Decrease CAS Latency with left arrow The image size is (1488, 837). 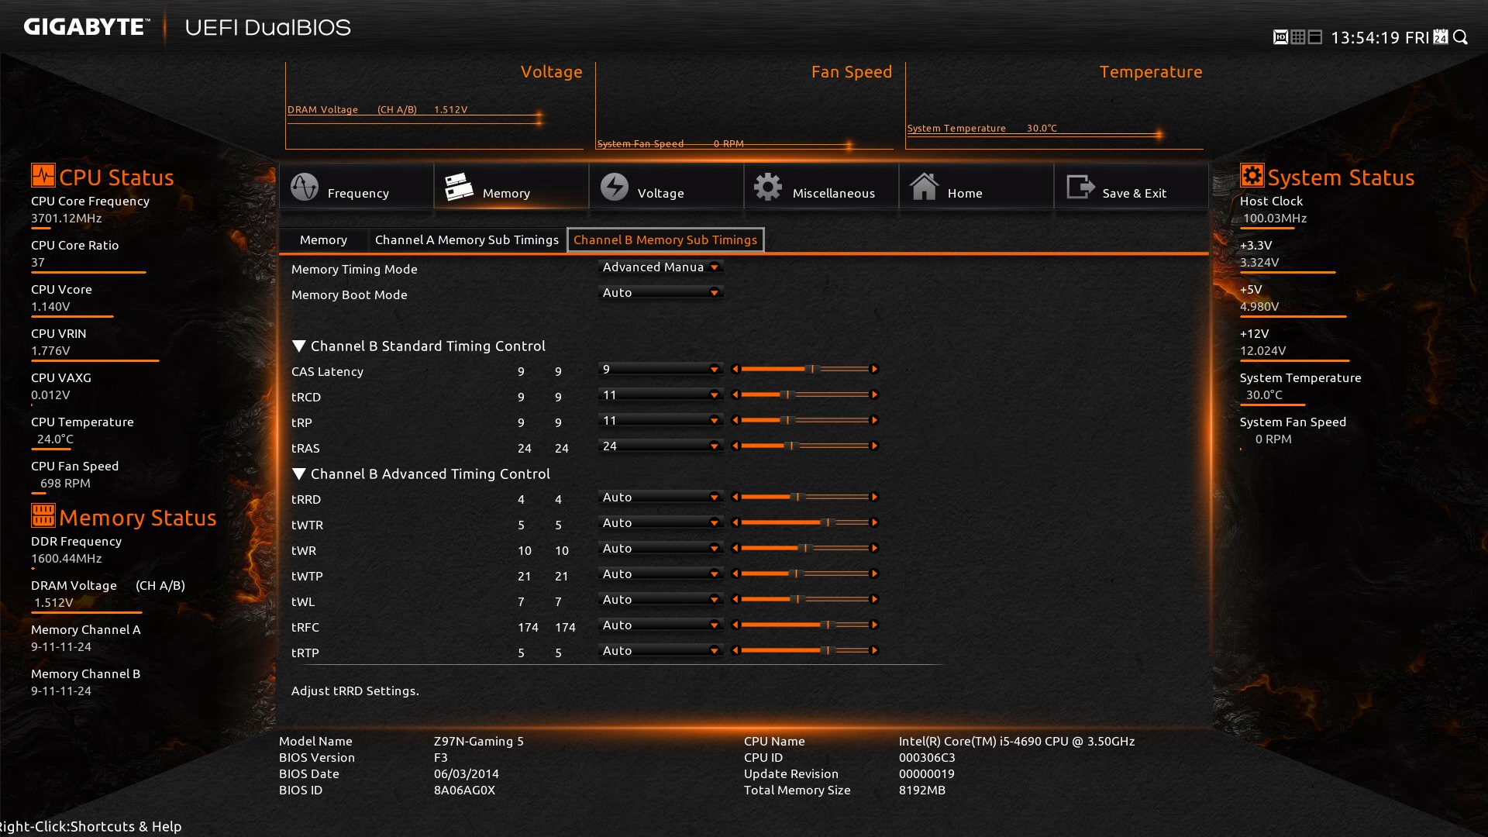point(735,369)
